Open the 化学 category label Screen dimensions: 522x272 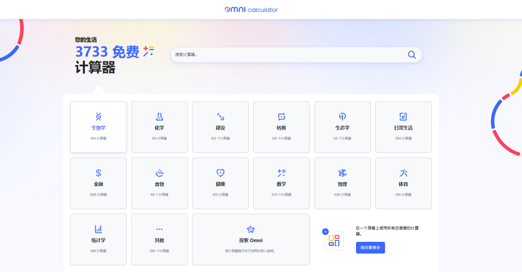(x=159, y=128)
